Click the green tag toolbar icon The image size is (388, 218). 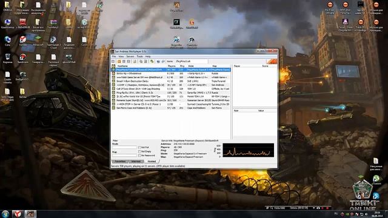pyautogui.click(x=152, y=61)
